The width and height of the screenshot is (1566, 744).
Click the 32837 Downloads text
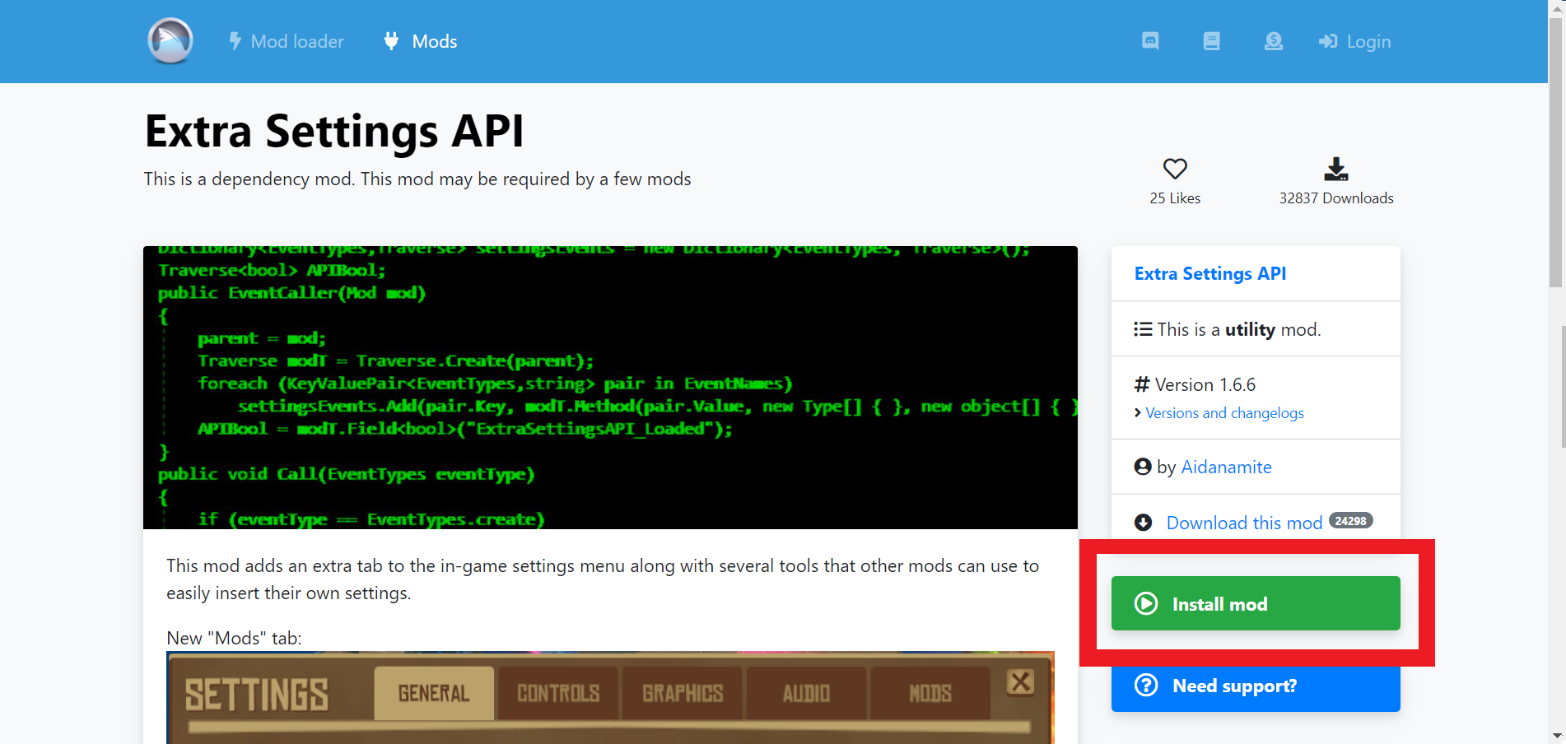click(1336, 198)
